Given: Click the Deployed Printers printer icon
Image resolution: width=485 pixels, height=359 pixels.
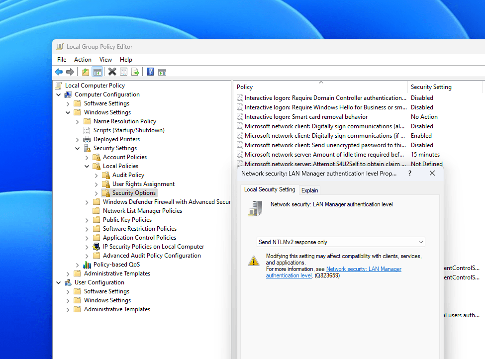Looking at the screenshot, I should [87, 139].
